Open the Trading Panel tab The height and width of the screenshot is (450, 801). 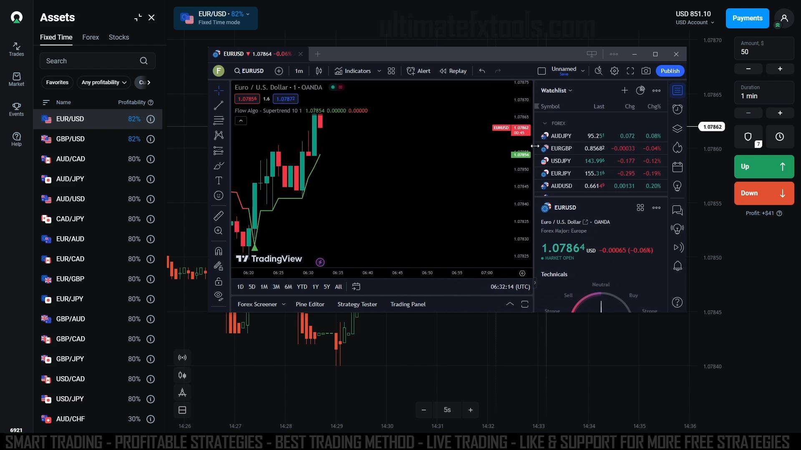coord(408,304)
